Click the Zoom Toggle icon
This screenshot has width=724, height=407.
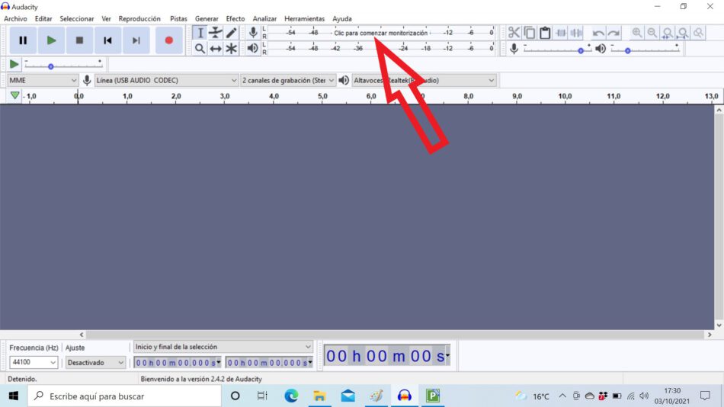click(699, 33)
